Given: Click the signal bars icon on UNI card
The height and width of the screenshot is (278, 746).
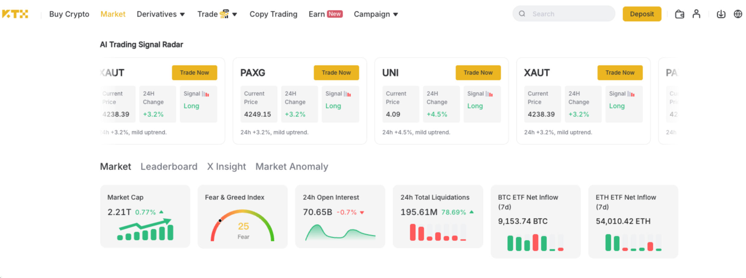Looking at the screenshot, I should pyautogui.click(x=489, y=94).
